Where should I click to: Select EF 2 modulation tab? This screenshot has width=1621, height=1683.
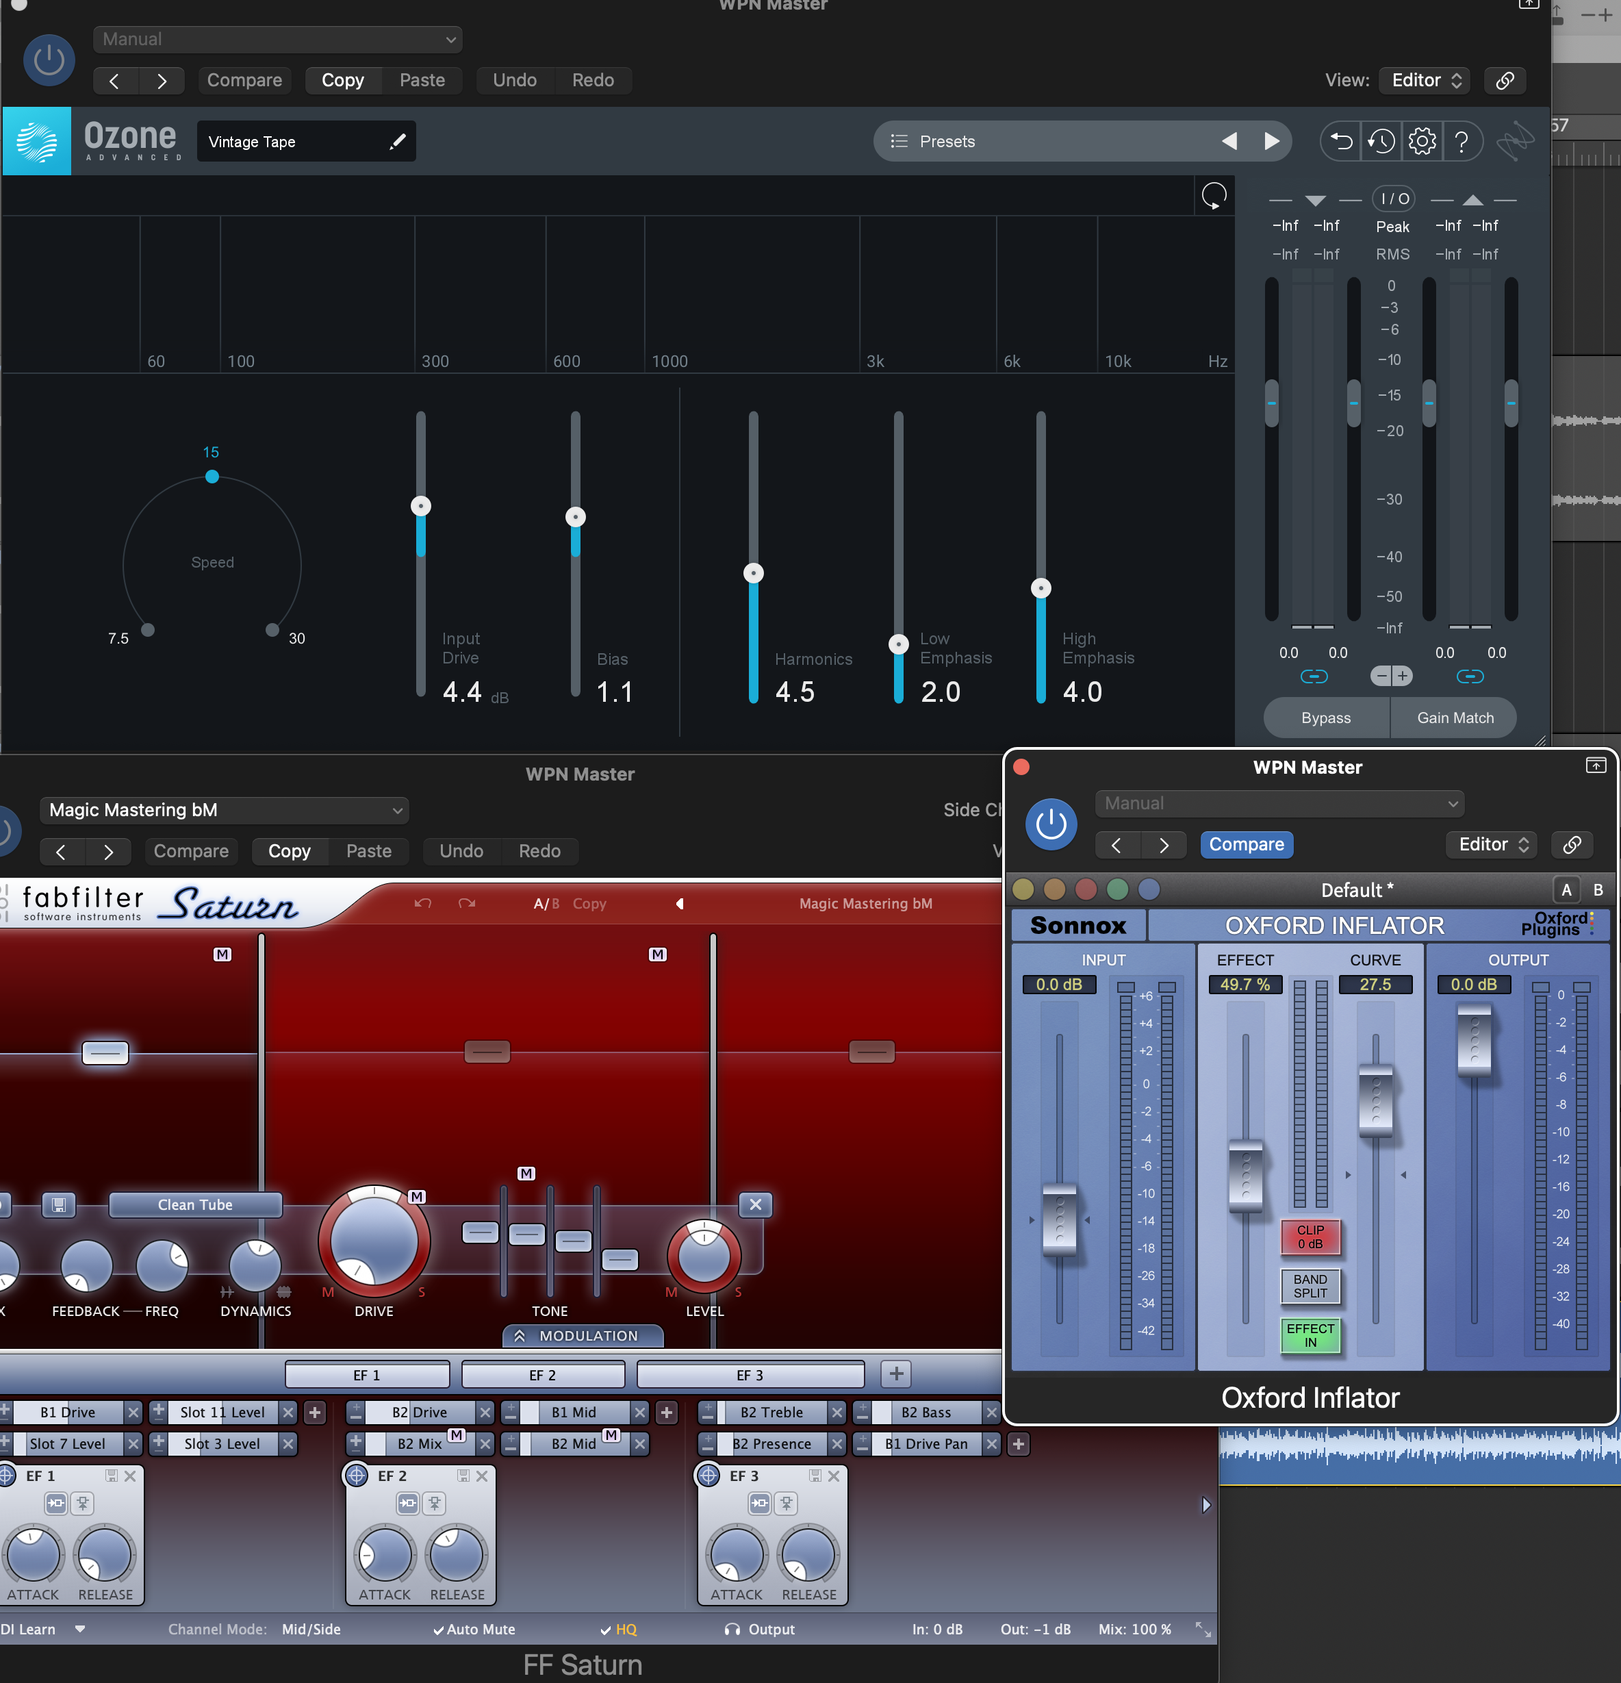[x=543, y=1375]
